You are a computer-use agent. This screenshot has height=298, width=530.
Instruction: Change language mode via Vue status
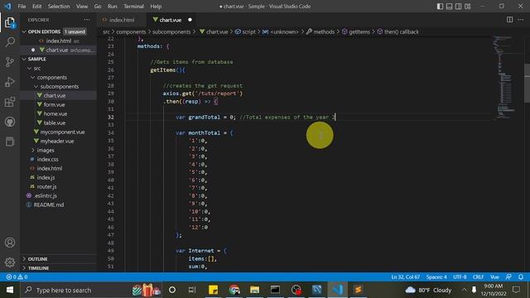[x=494, y=276]
